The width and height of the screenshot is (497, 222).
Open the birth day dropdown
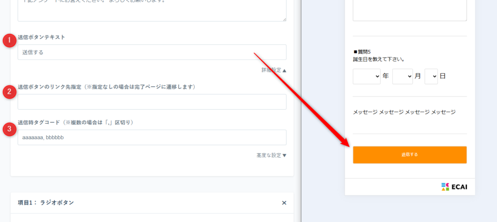431,76
